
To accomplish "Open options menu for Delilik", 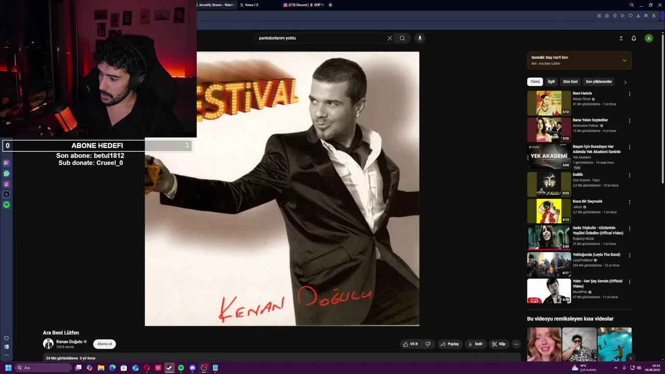I will pos(629,175).
